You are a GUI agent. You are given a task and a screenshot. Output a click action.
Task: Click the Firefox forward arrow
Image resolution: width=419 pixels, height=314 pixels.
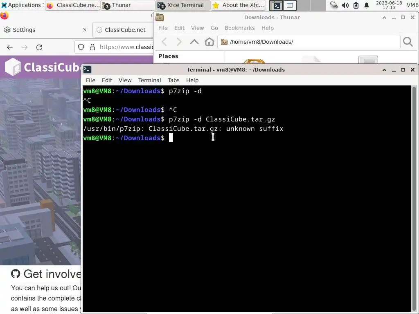tap(25, 47)
